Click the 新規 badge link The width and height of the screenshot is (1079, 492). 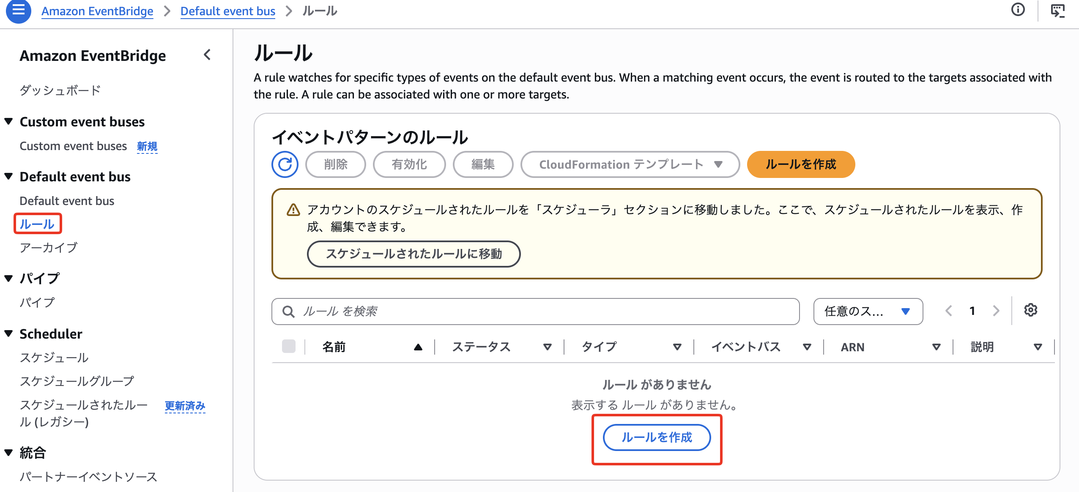147,147
